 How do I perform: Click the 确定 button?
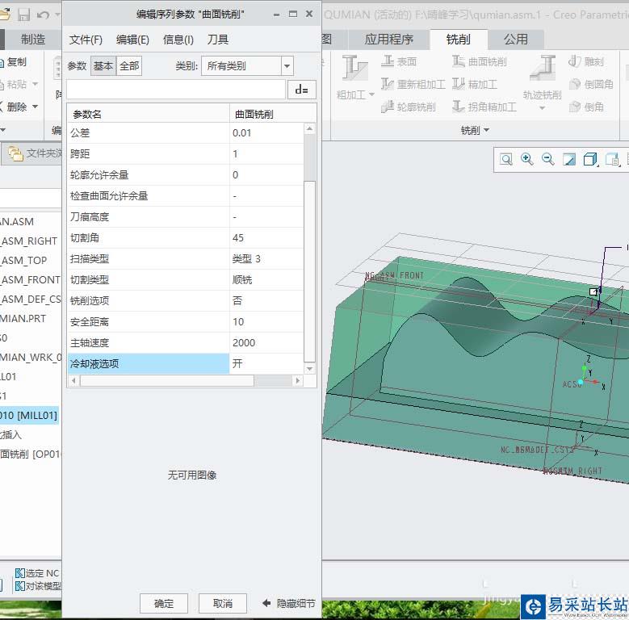(x=164, y=603)
